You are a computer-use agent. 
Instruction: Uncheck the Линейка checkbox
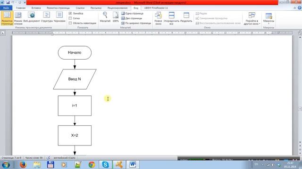pos(70,14)
